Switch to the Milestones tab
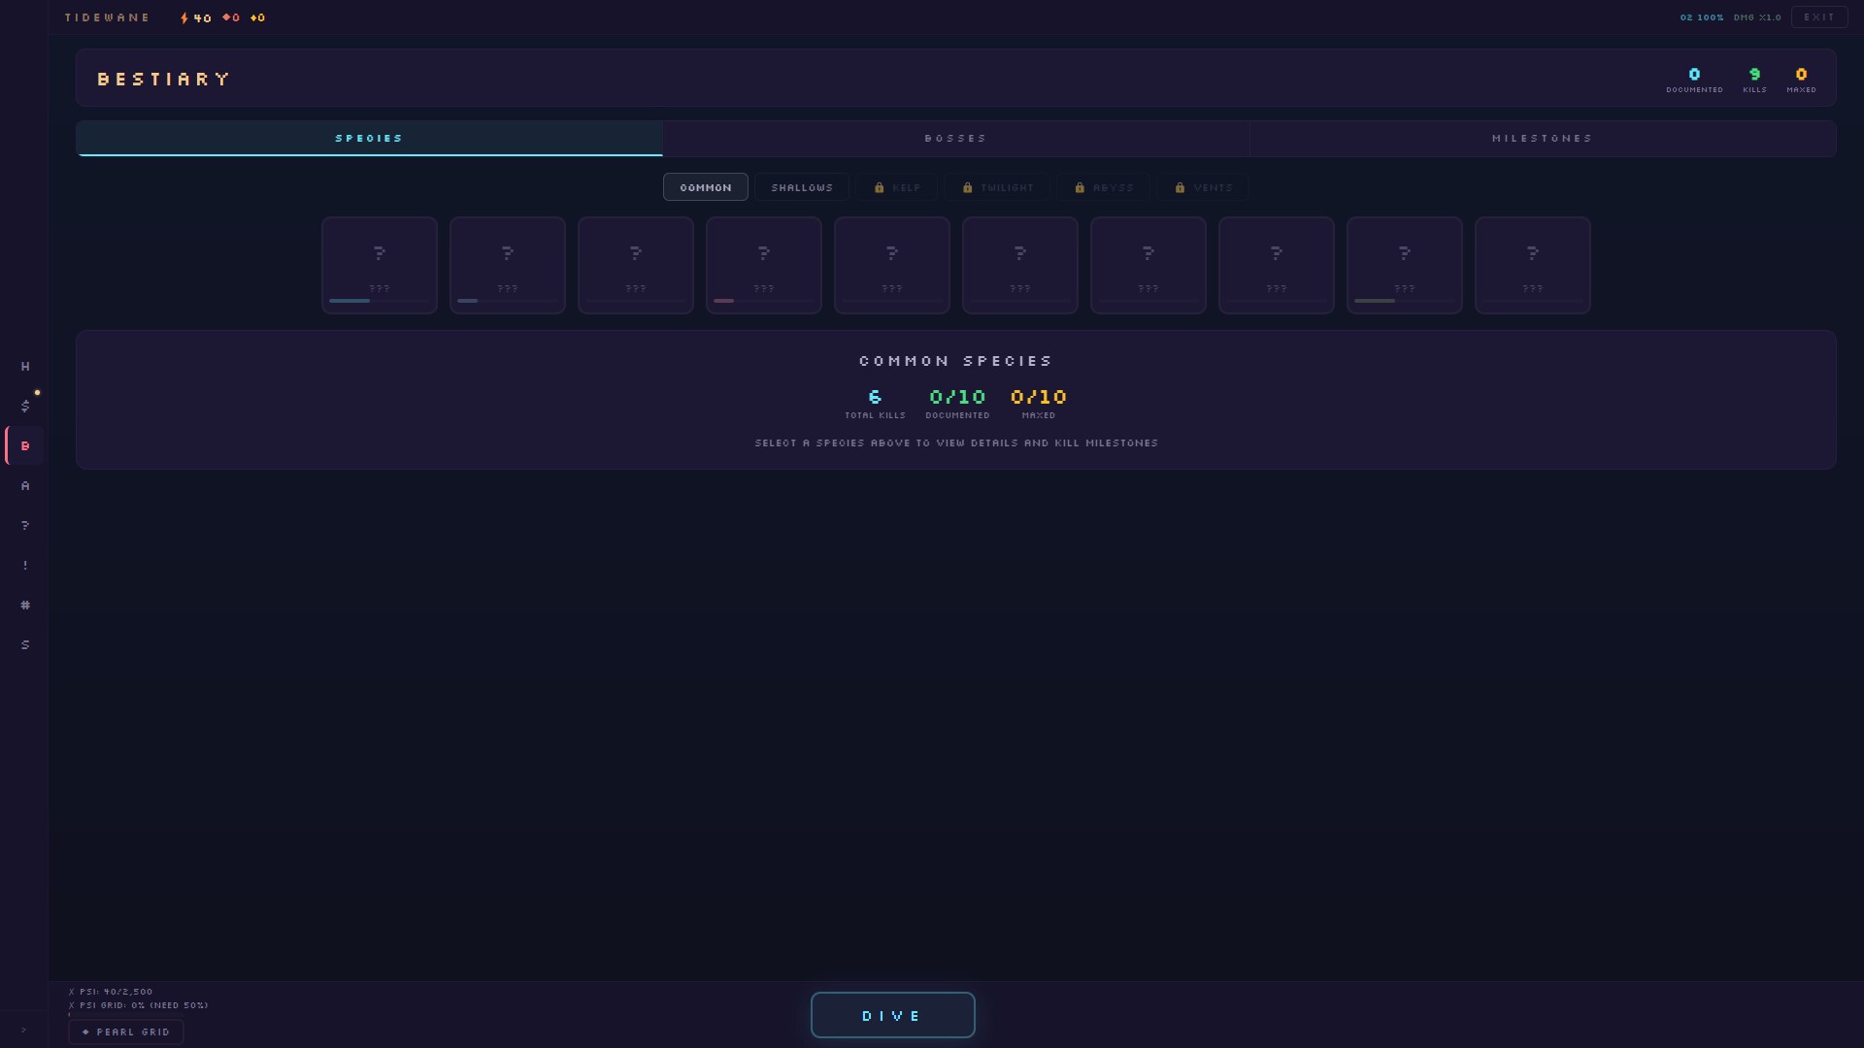This screenshot has width=1864, height=1048. click(1542, 139)
